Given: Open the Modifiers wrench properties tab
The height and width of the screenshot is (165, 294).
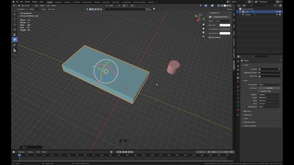Looking at the screenshot, I should point(238,90).
